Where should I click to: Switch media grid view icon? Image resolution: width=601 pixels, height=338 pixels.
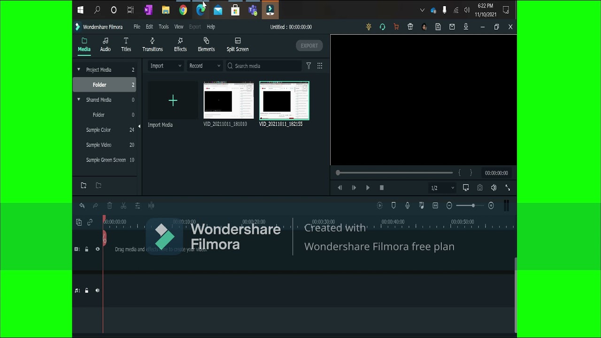click(320, 66)
